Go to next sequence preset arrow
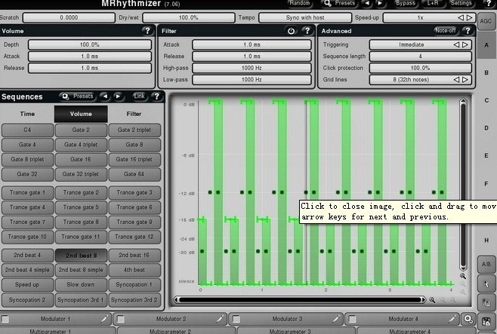The image size is (497, 334). pyautogui.click(x=118, y=97)
